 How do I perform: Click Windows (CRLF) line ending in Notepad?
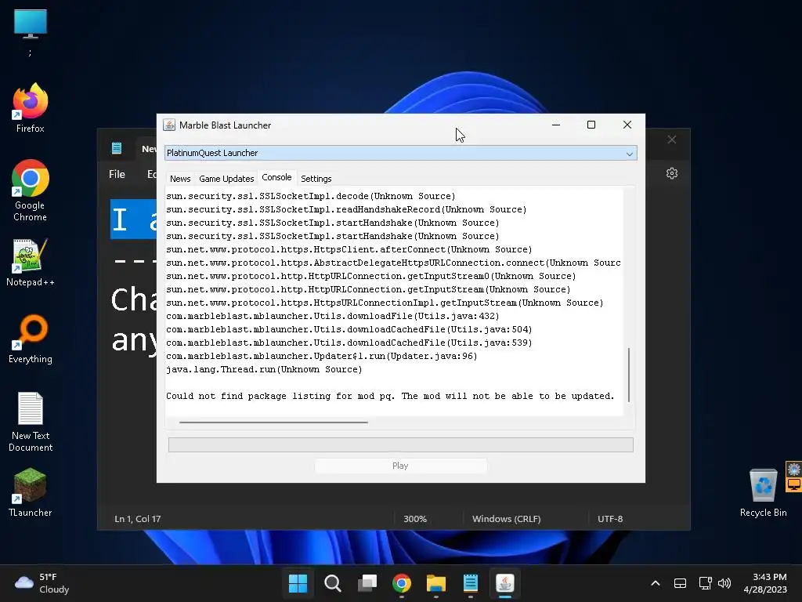507,519
